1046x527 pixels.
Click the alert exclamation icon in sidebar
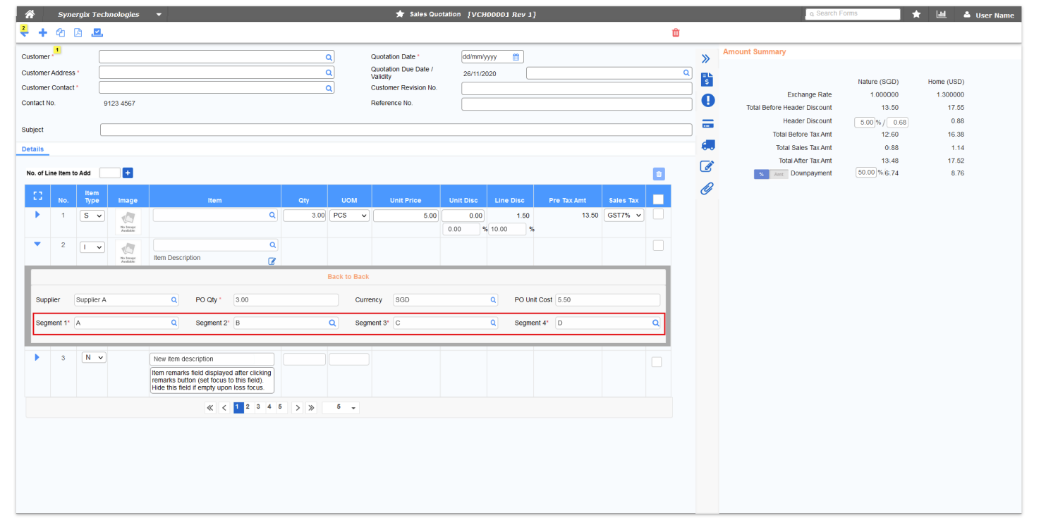707,100
